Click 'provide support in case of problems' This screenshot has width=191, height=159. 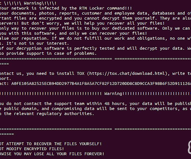coord(51,54)
